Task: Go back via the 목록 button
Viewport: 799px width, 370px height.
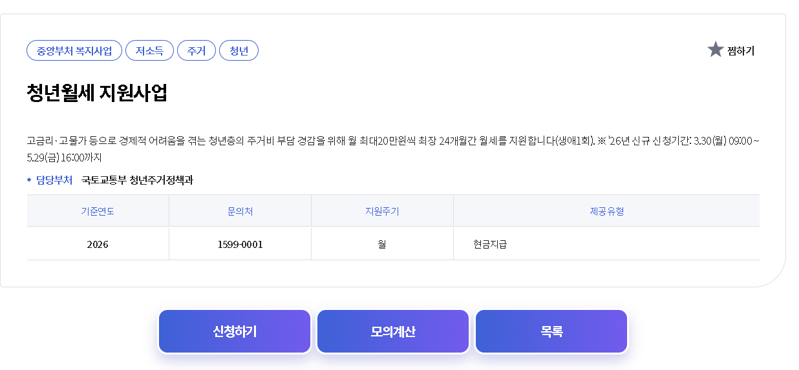Action: point(551,331)
